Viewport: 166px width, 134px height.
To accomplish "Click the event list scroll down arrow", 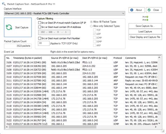I will coord(159,124).
